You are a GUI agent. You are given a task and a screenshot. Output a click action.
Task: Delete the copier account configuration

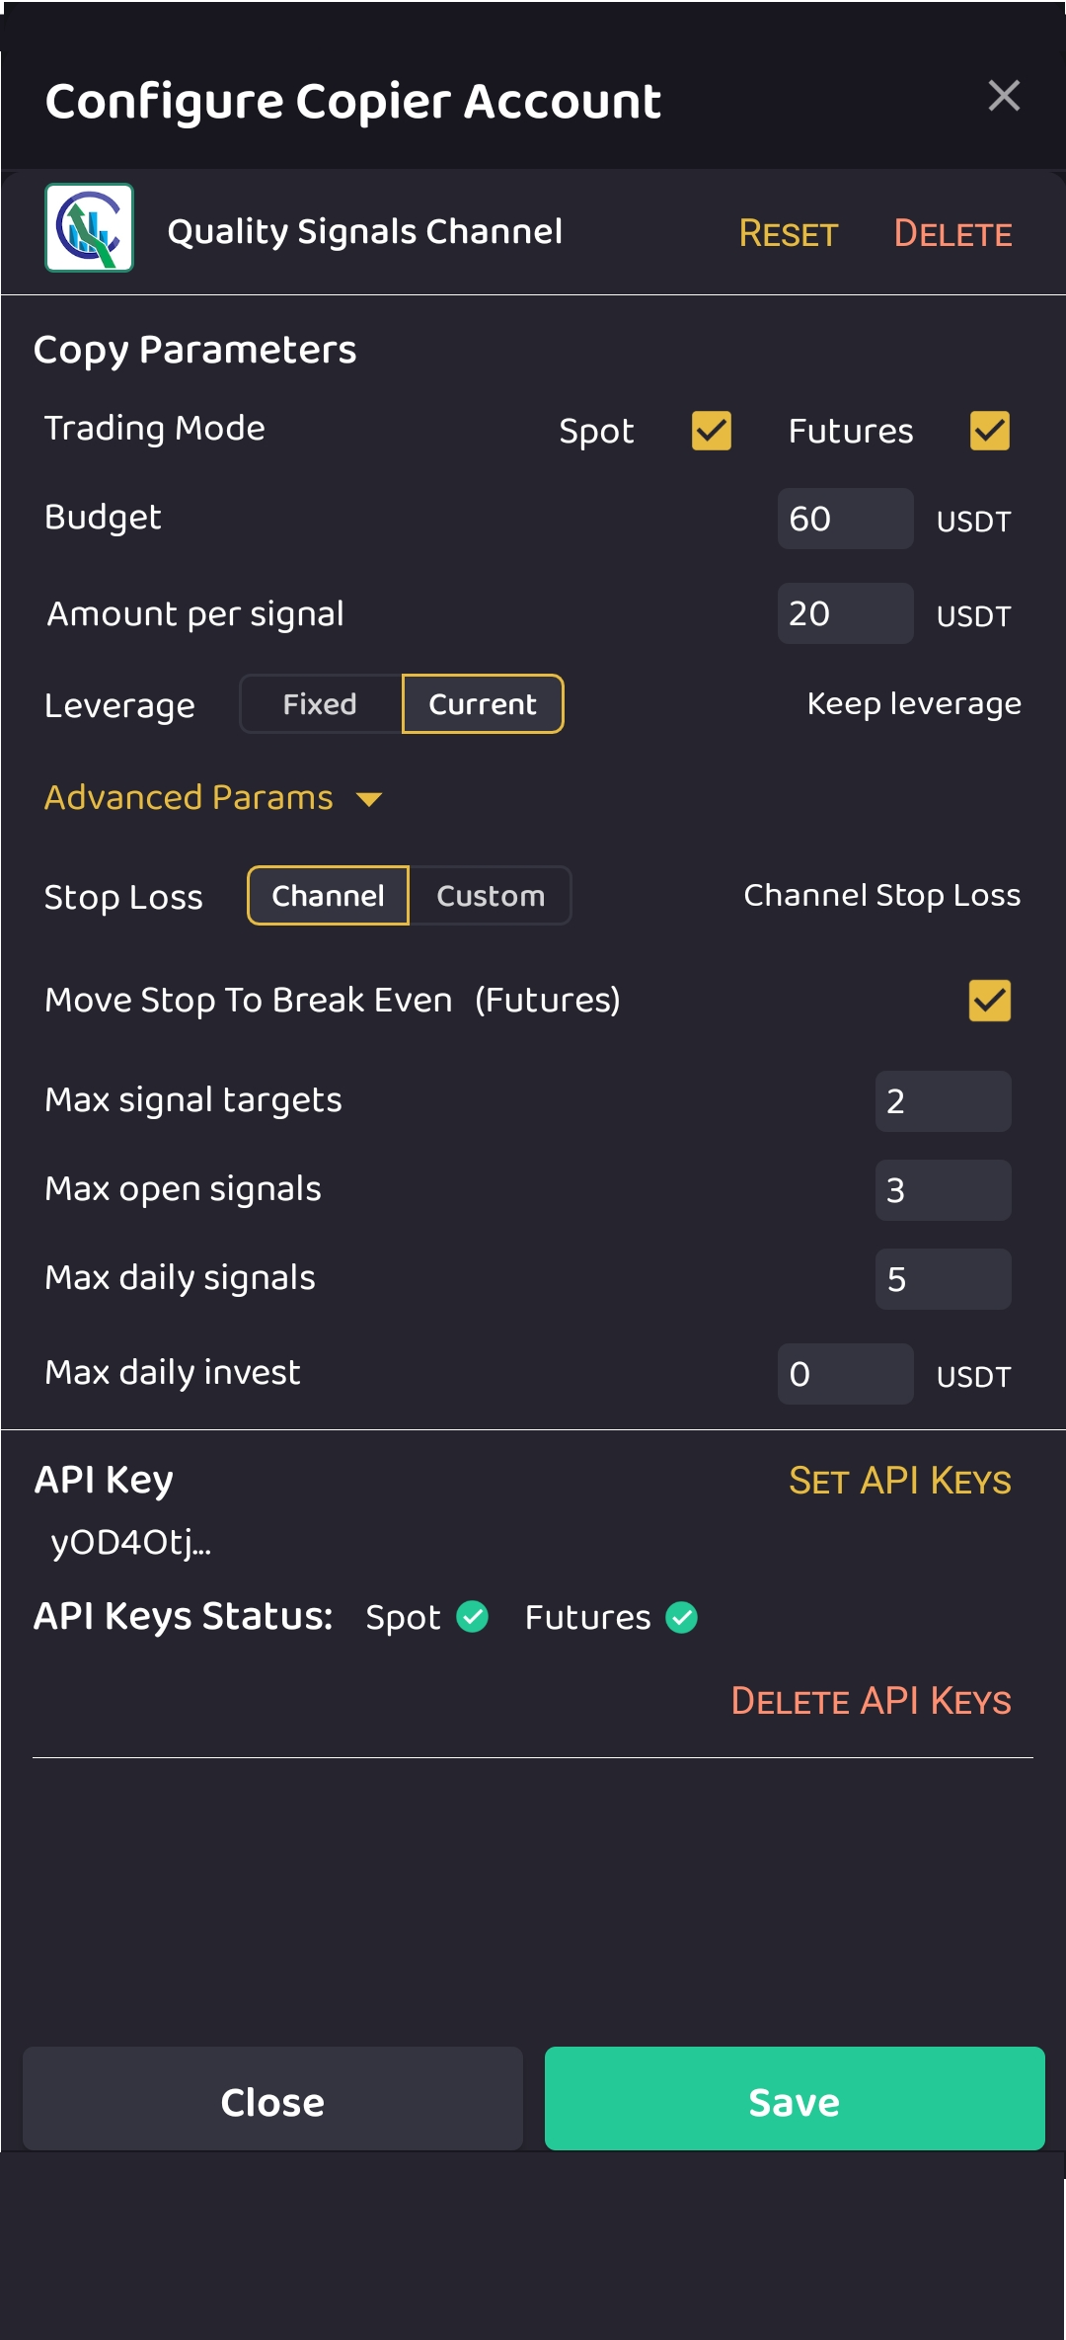click(x=952, y=234)
